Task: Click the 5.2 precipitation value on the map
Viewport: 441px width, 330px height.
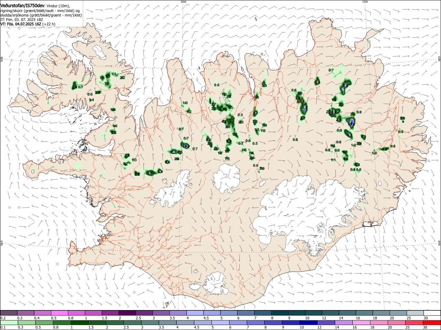Action: (350, 136)
